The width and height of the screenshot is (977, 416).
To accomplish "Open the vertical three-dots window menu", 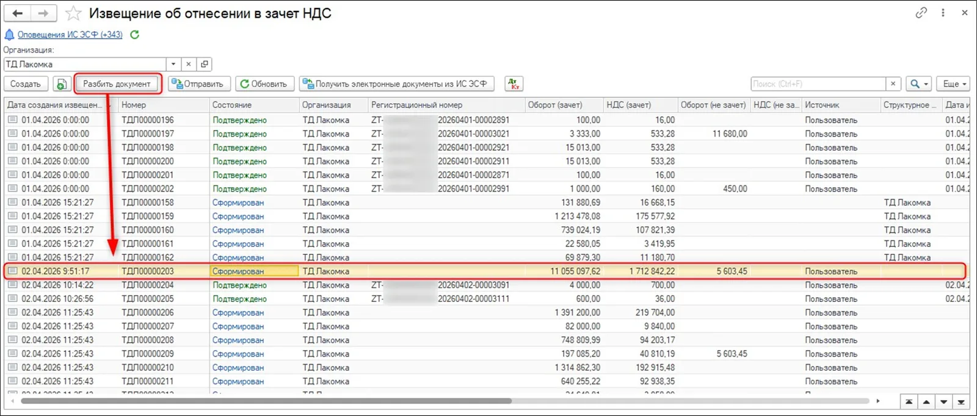I will (x=943, y=13).
